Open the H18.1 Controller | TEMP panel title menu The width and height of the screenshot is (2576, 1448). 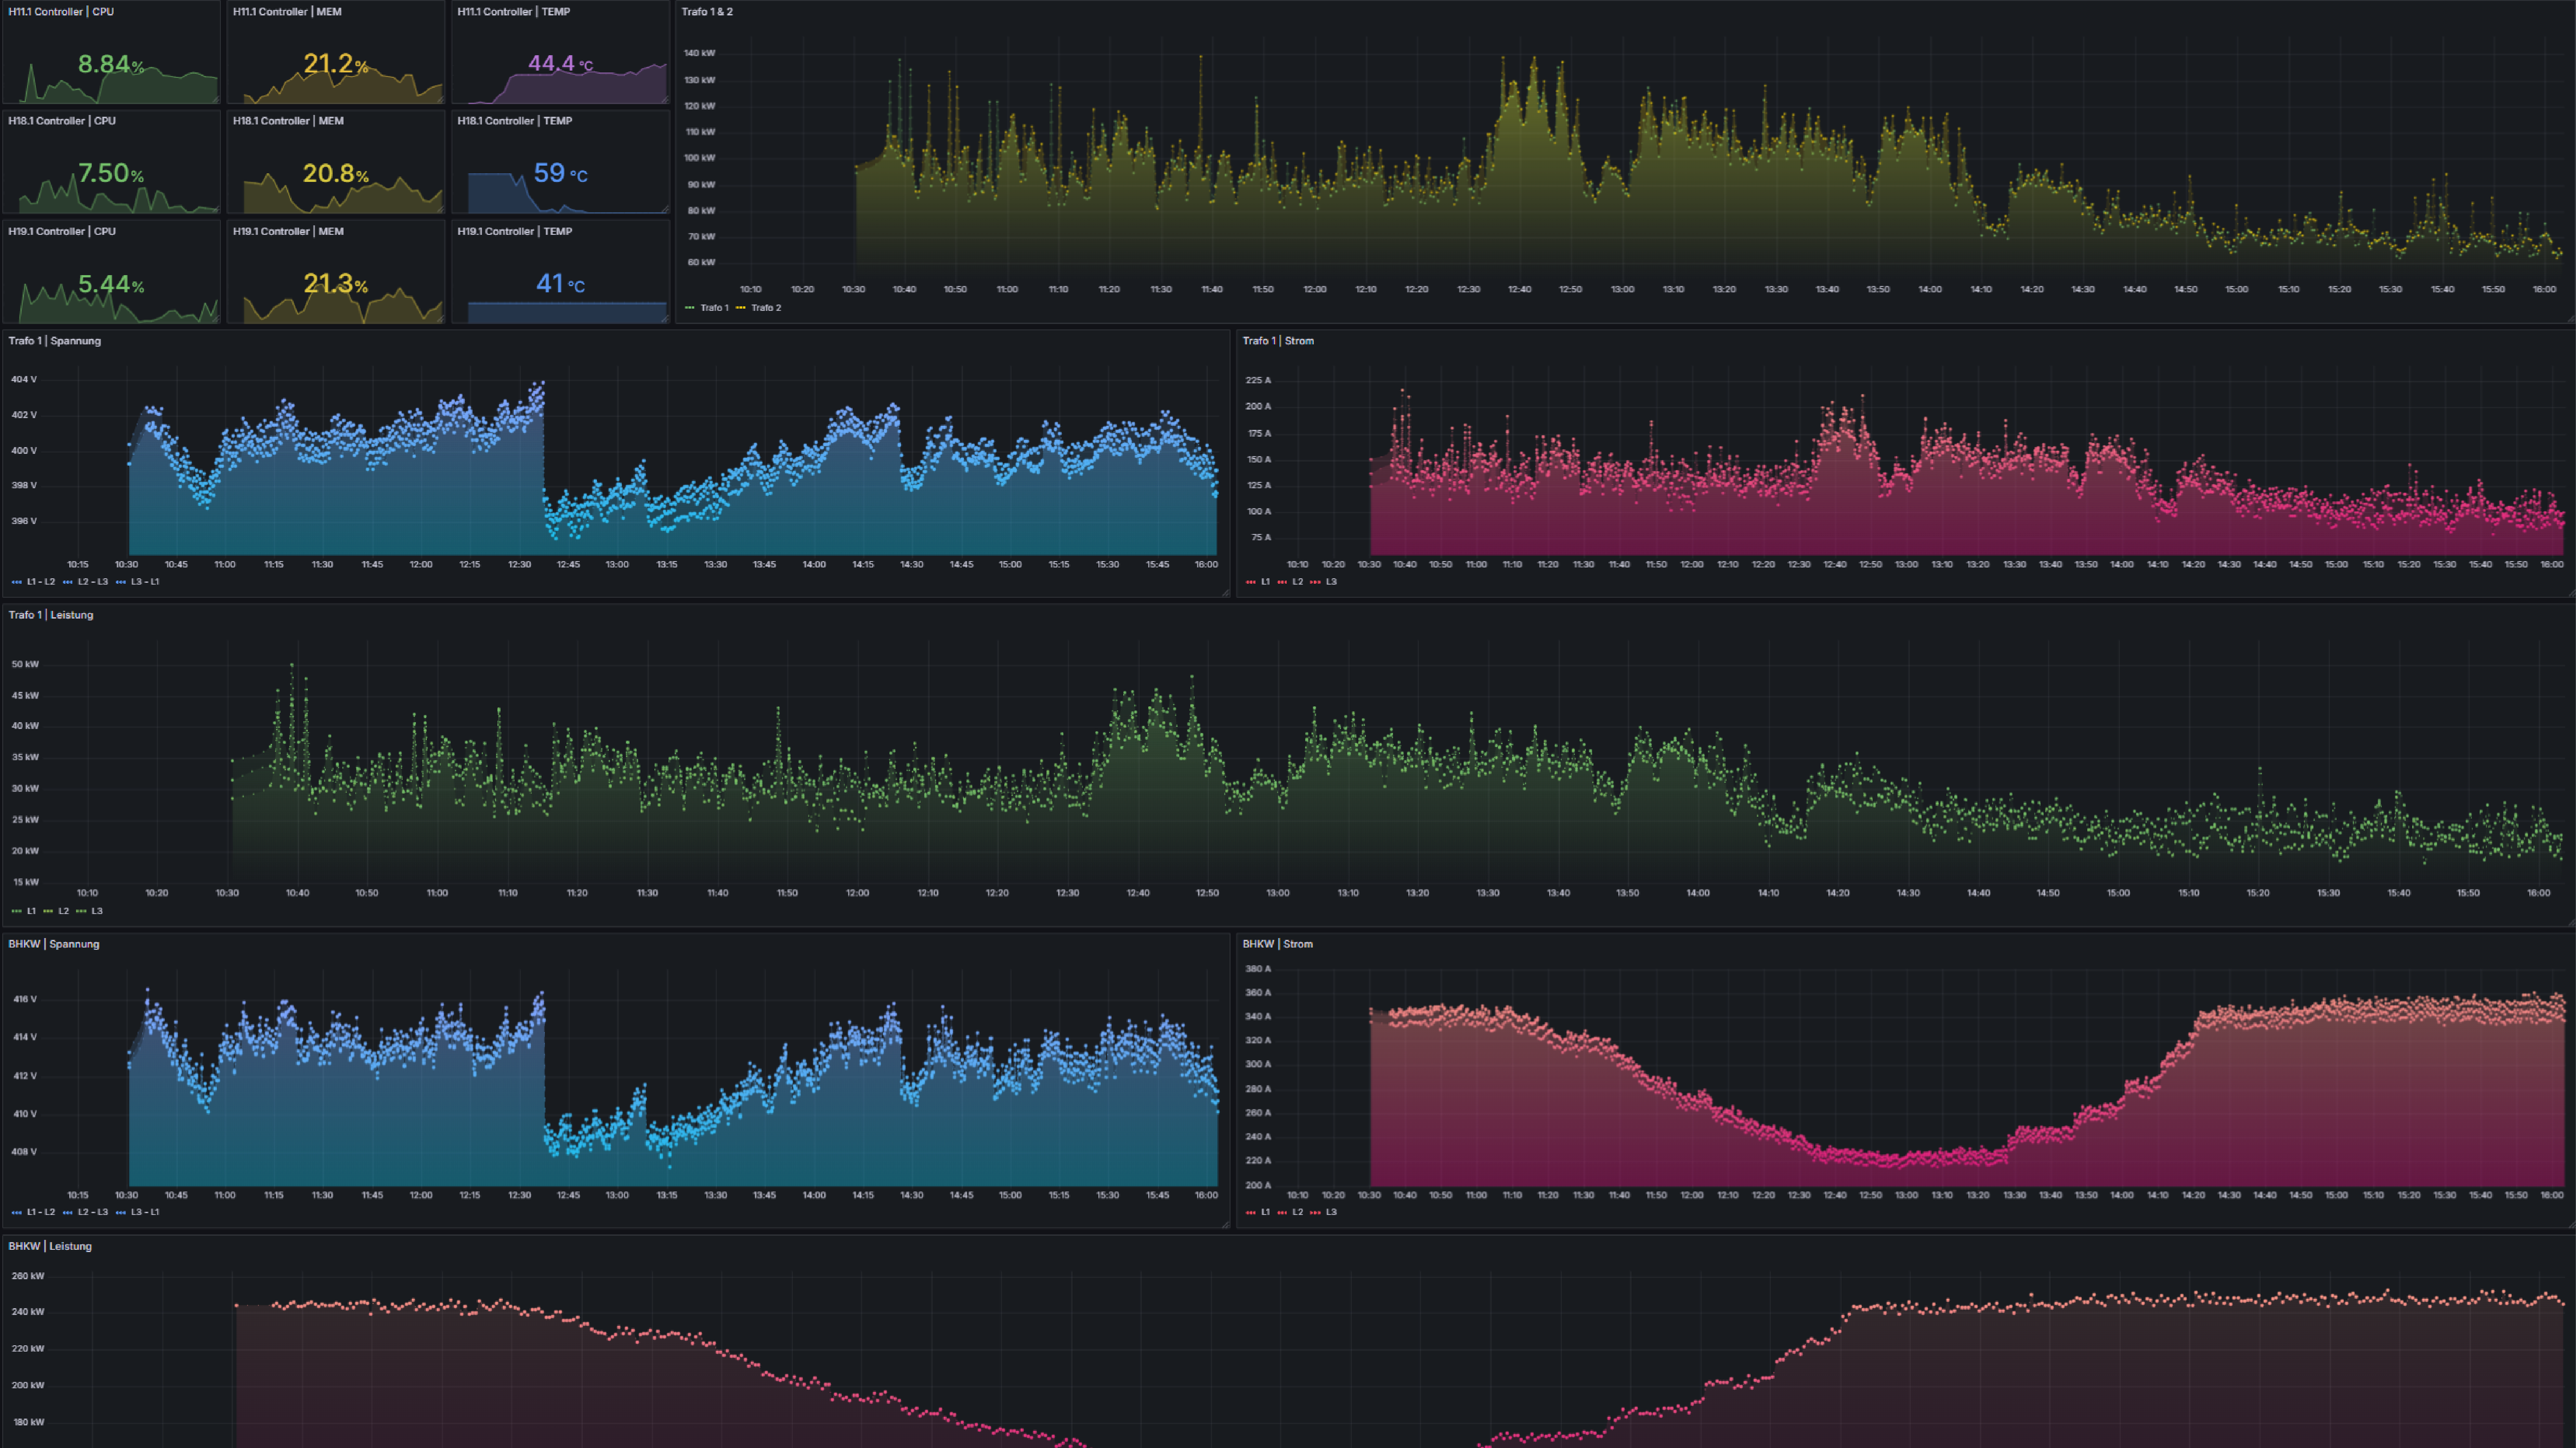[x=515, y=121]
